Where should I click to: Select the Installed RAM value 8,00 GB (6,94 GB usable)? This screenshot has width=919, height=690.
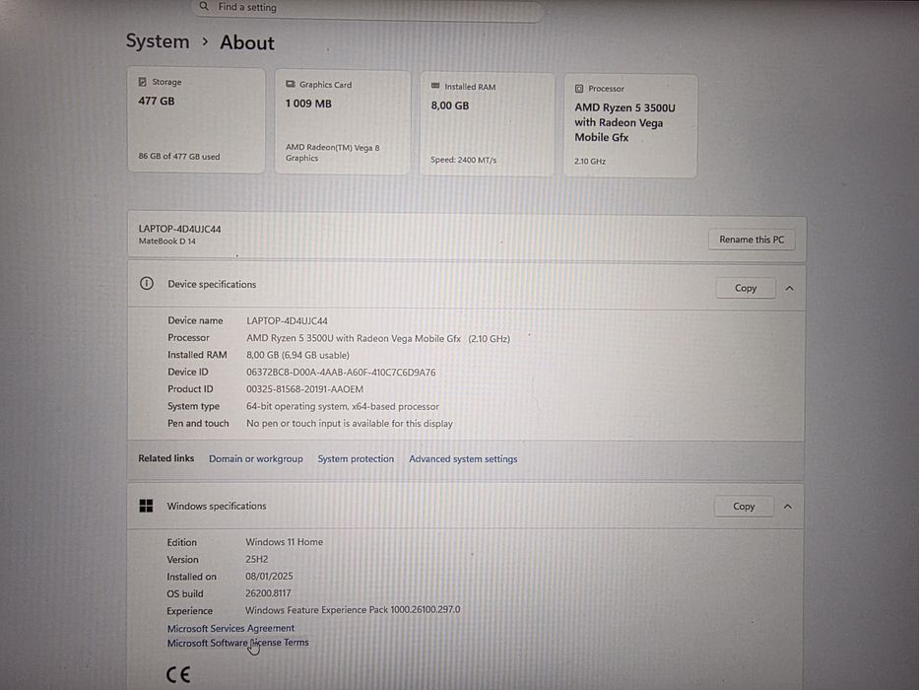(x=297, y=355)
